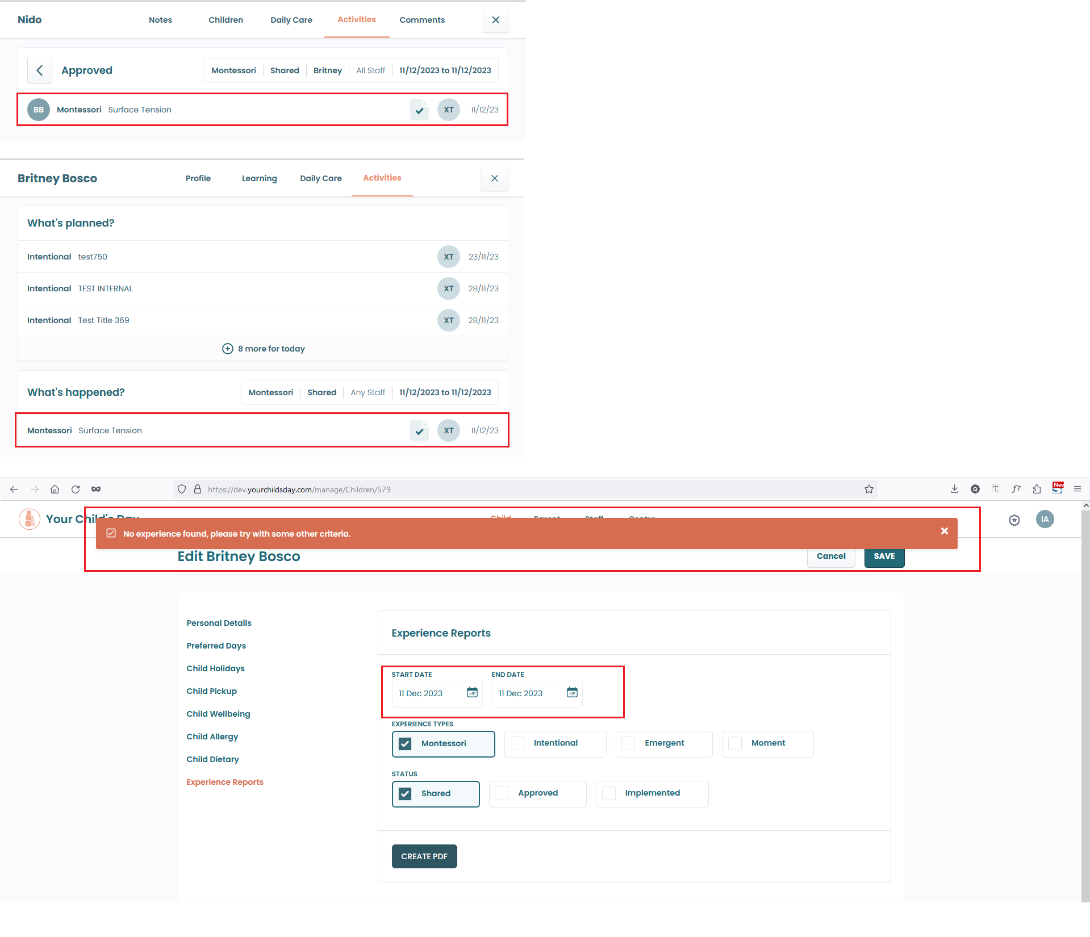The image size is (1090, 937).
Task: Open the Child Dietary section
Action: click(x=212, y=759)
